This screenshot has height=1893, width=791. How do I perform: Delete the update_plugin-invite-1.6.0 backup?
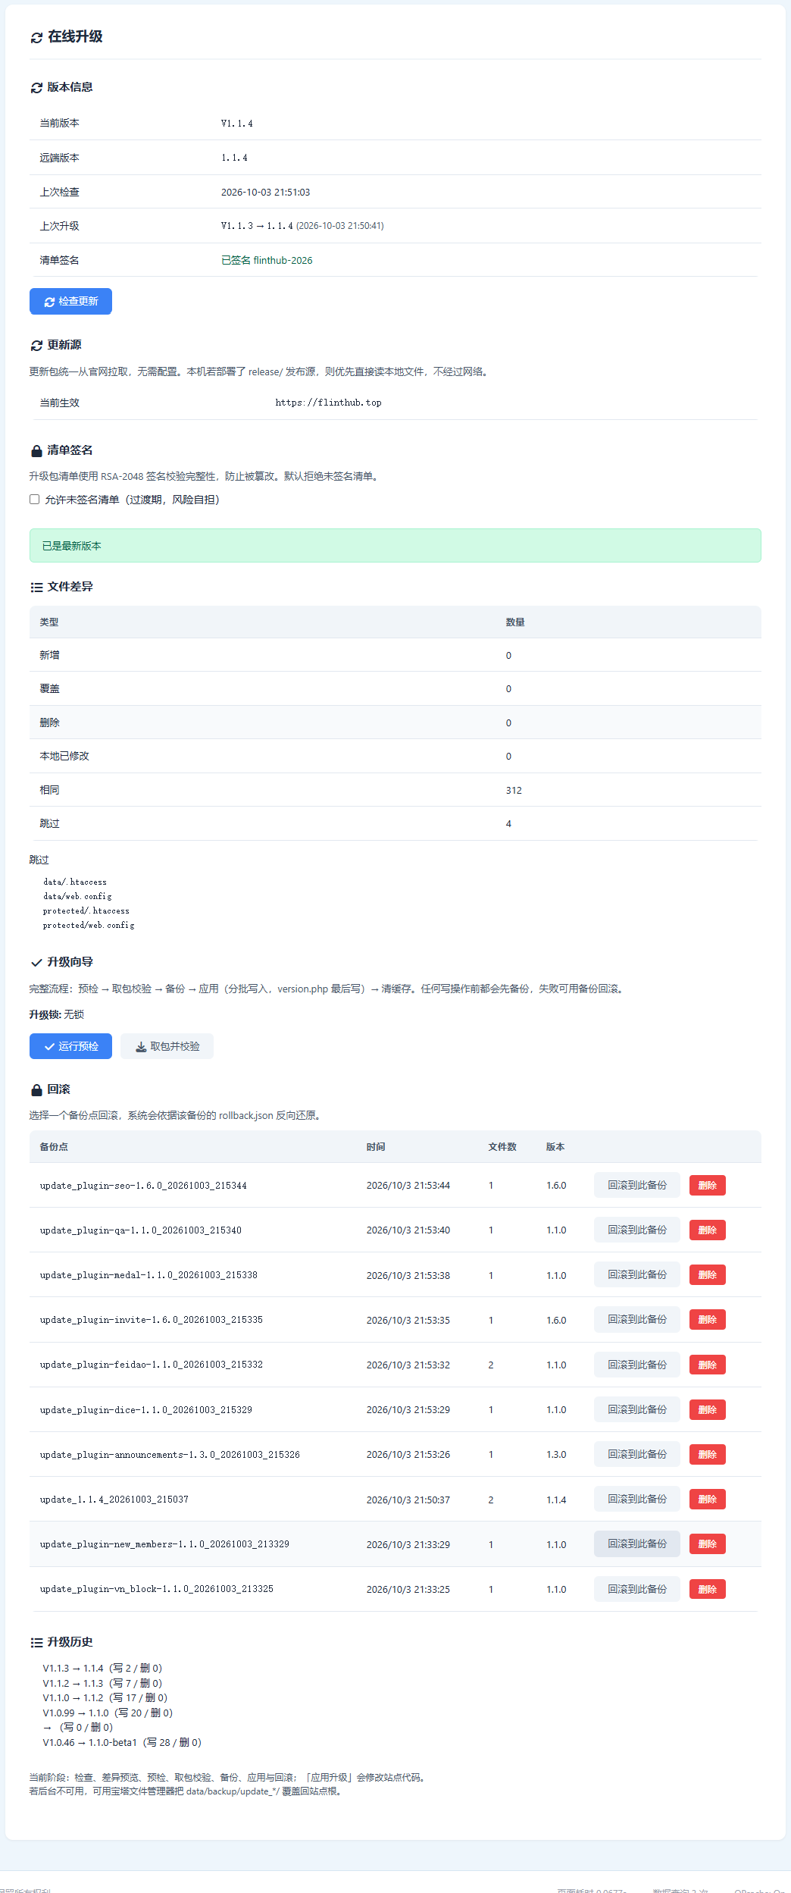coord(708,1319)
